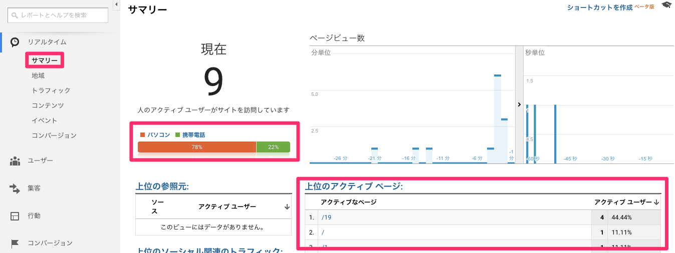
Task: Click the green 22% mobile bar
Action: [273, 147]
